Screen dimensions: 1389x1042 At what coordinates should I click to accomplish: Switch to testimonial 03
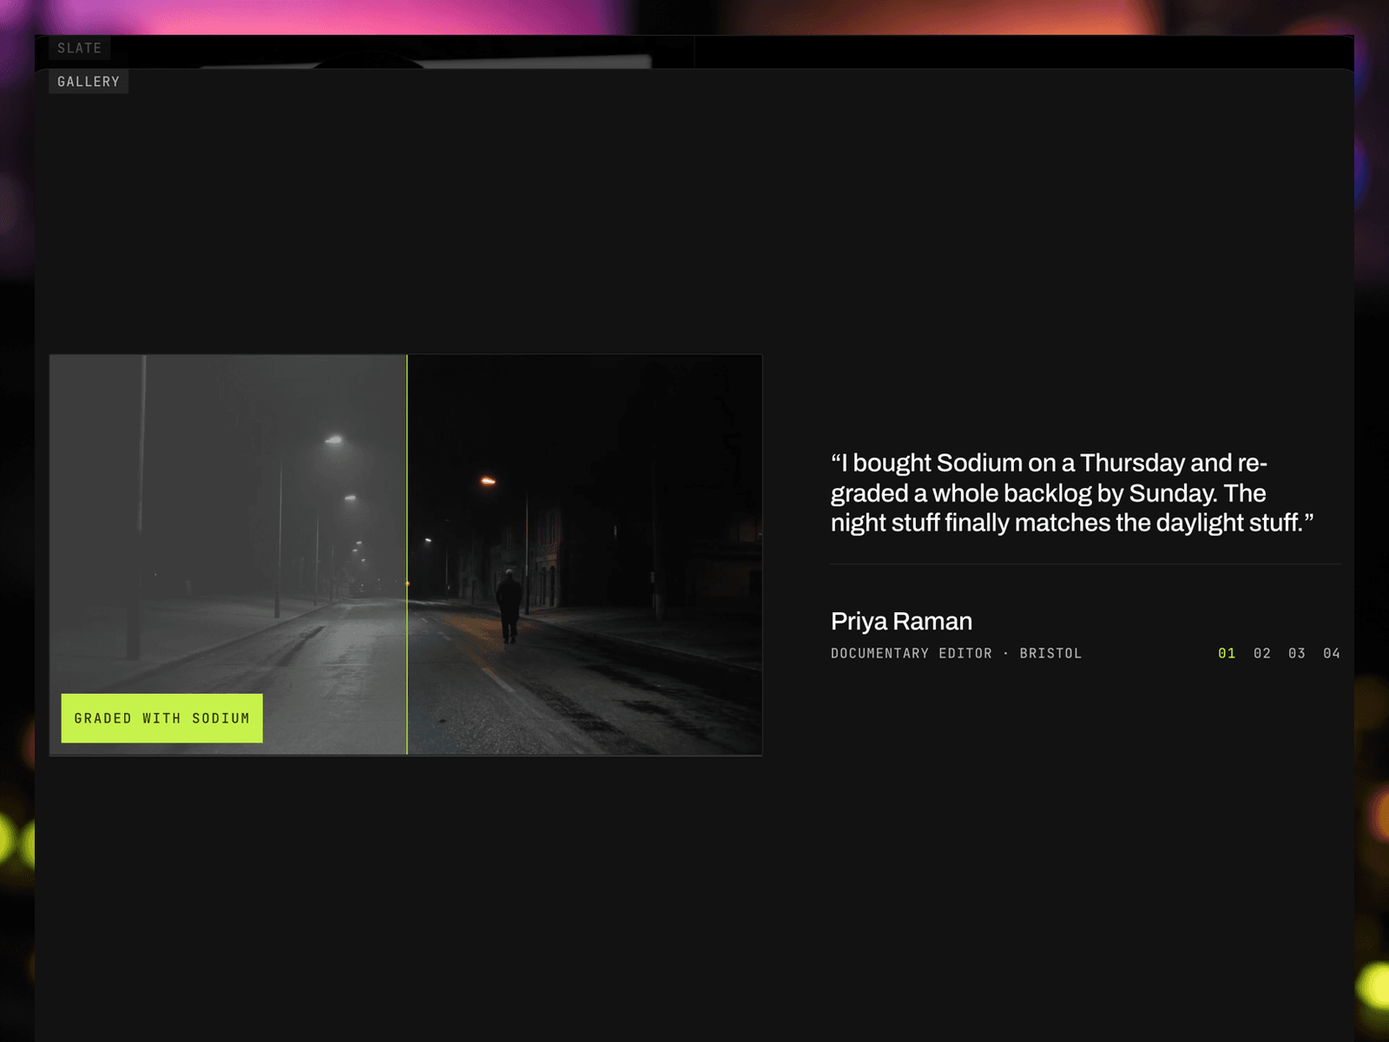tap(1296, 653)
